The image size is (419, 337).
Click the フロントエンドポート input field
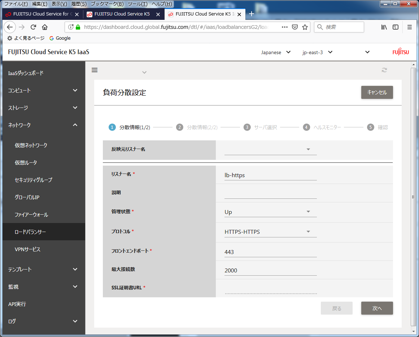tap(270, 252)
